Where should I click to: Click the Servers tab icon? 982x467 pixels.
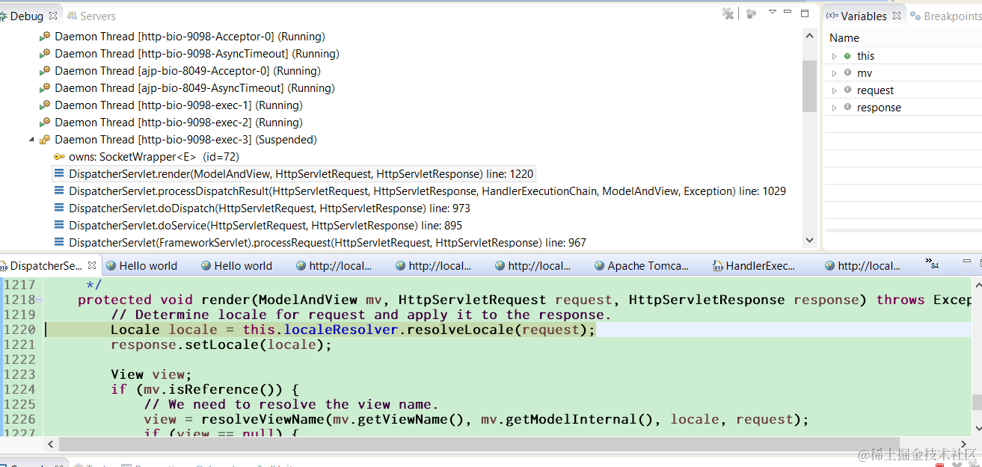point(73,16)
